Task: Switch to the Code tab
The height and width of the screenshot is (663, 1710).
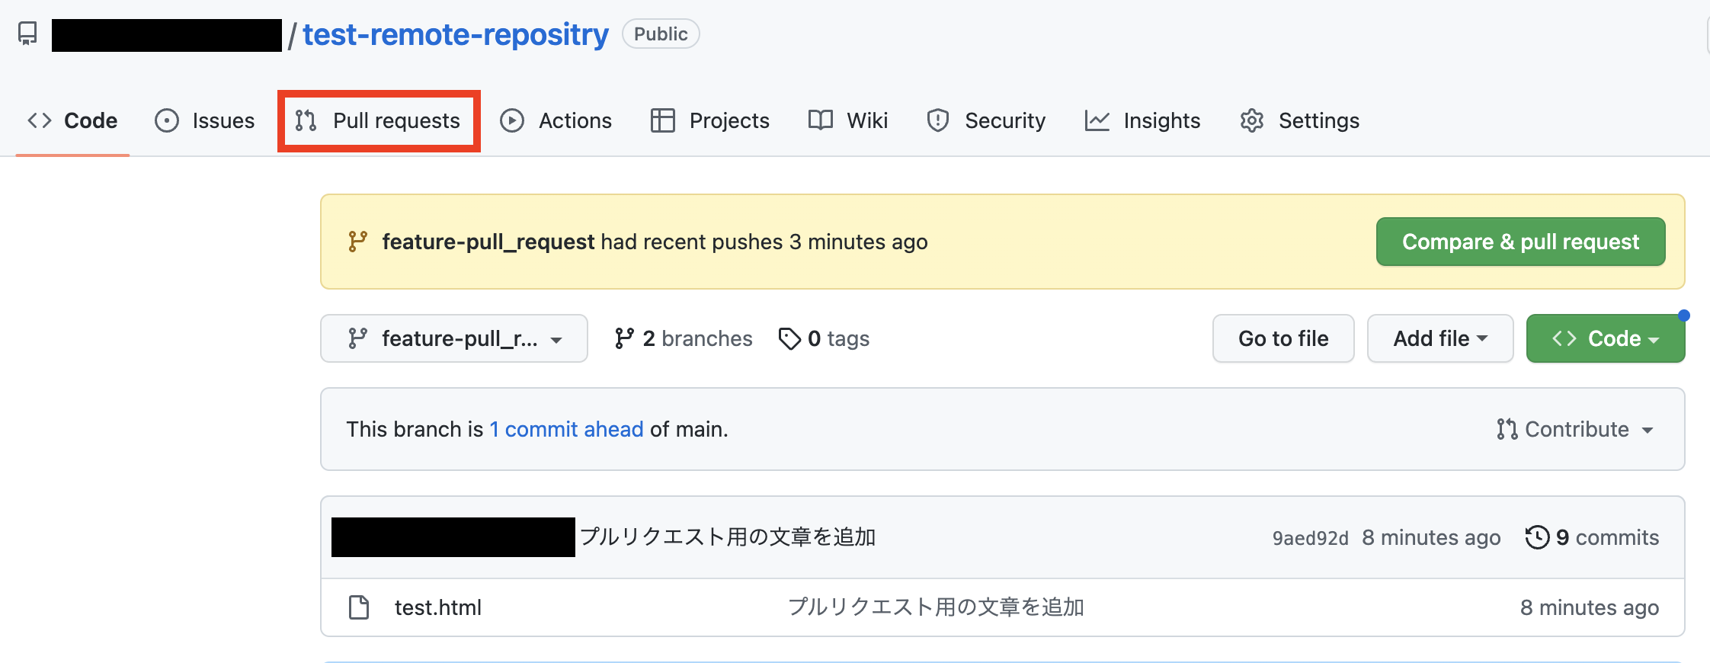Action: pos(72,120)
